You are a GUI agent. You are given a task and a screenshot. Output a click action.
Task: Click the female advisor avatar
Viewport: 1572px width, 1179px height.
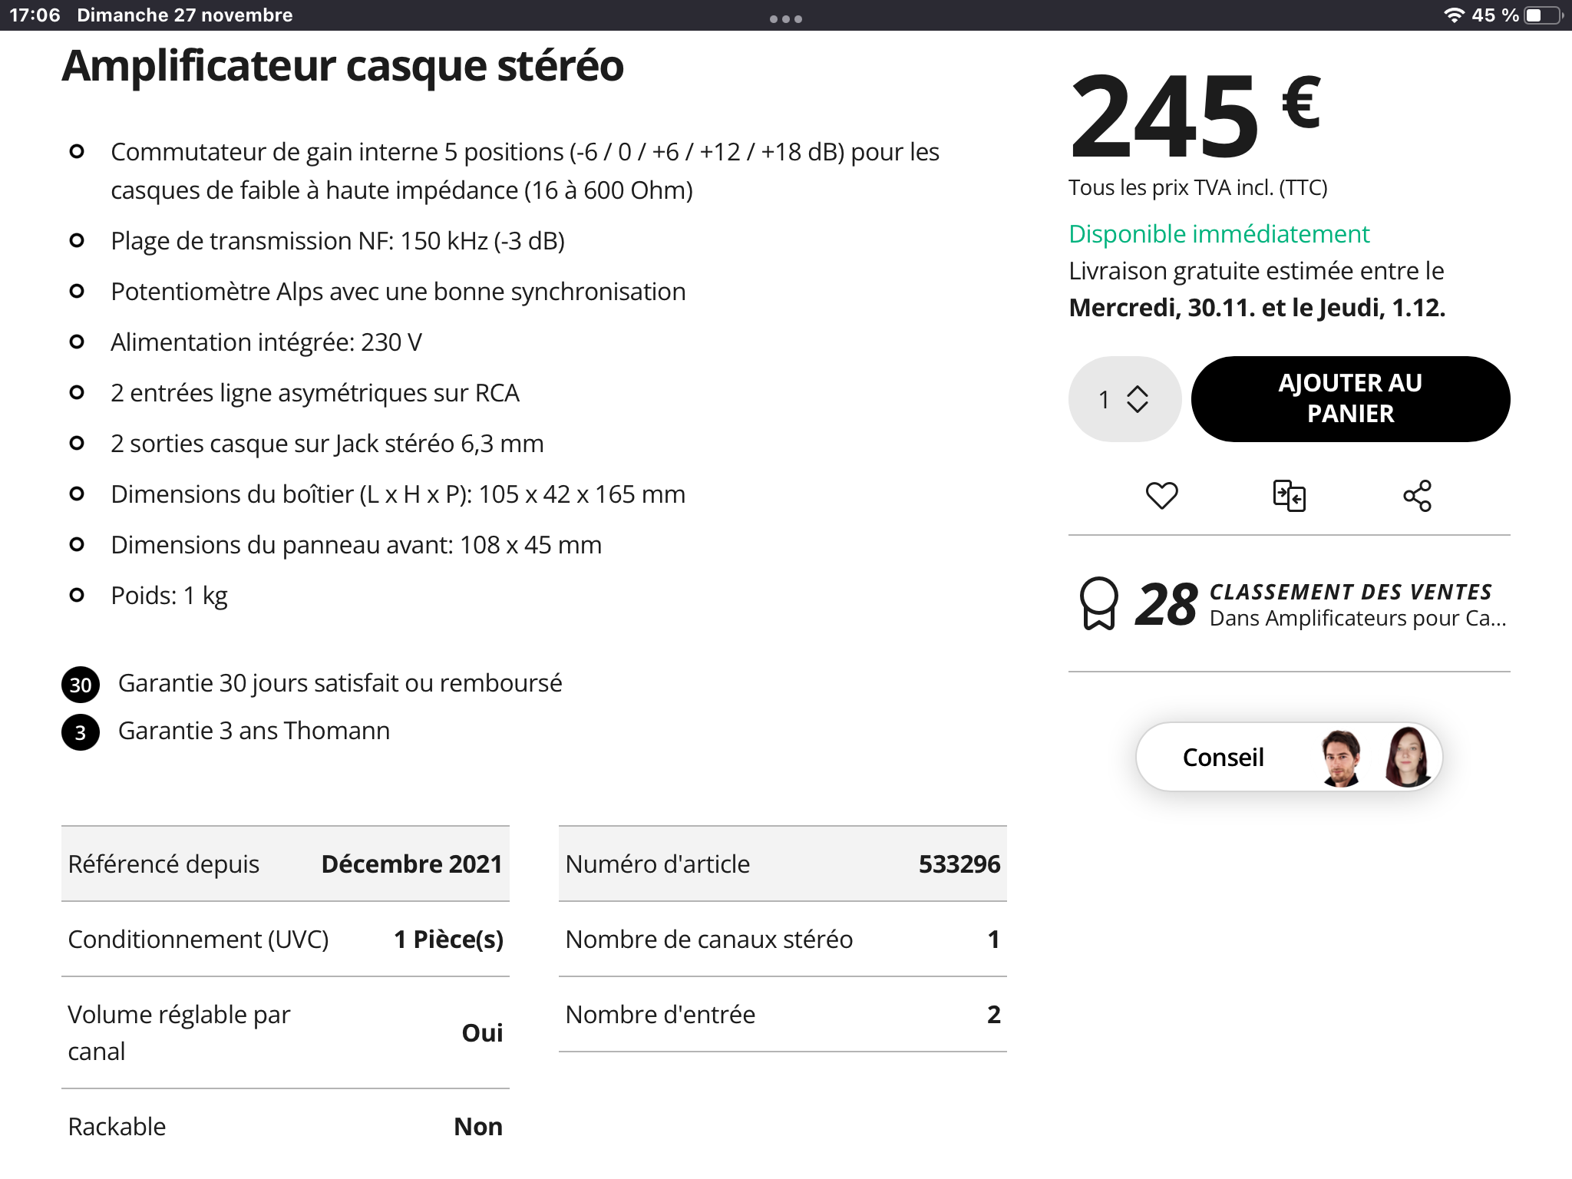pyautogui.click(x=1406, y=758)
